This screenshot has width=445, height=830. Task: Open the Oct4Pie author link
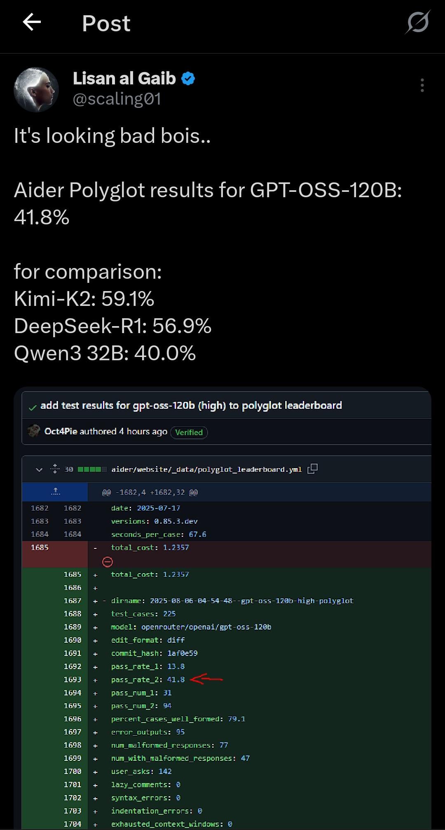pos(61,431)
